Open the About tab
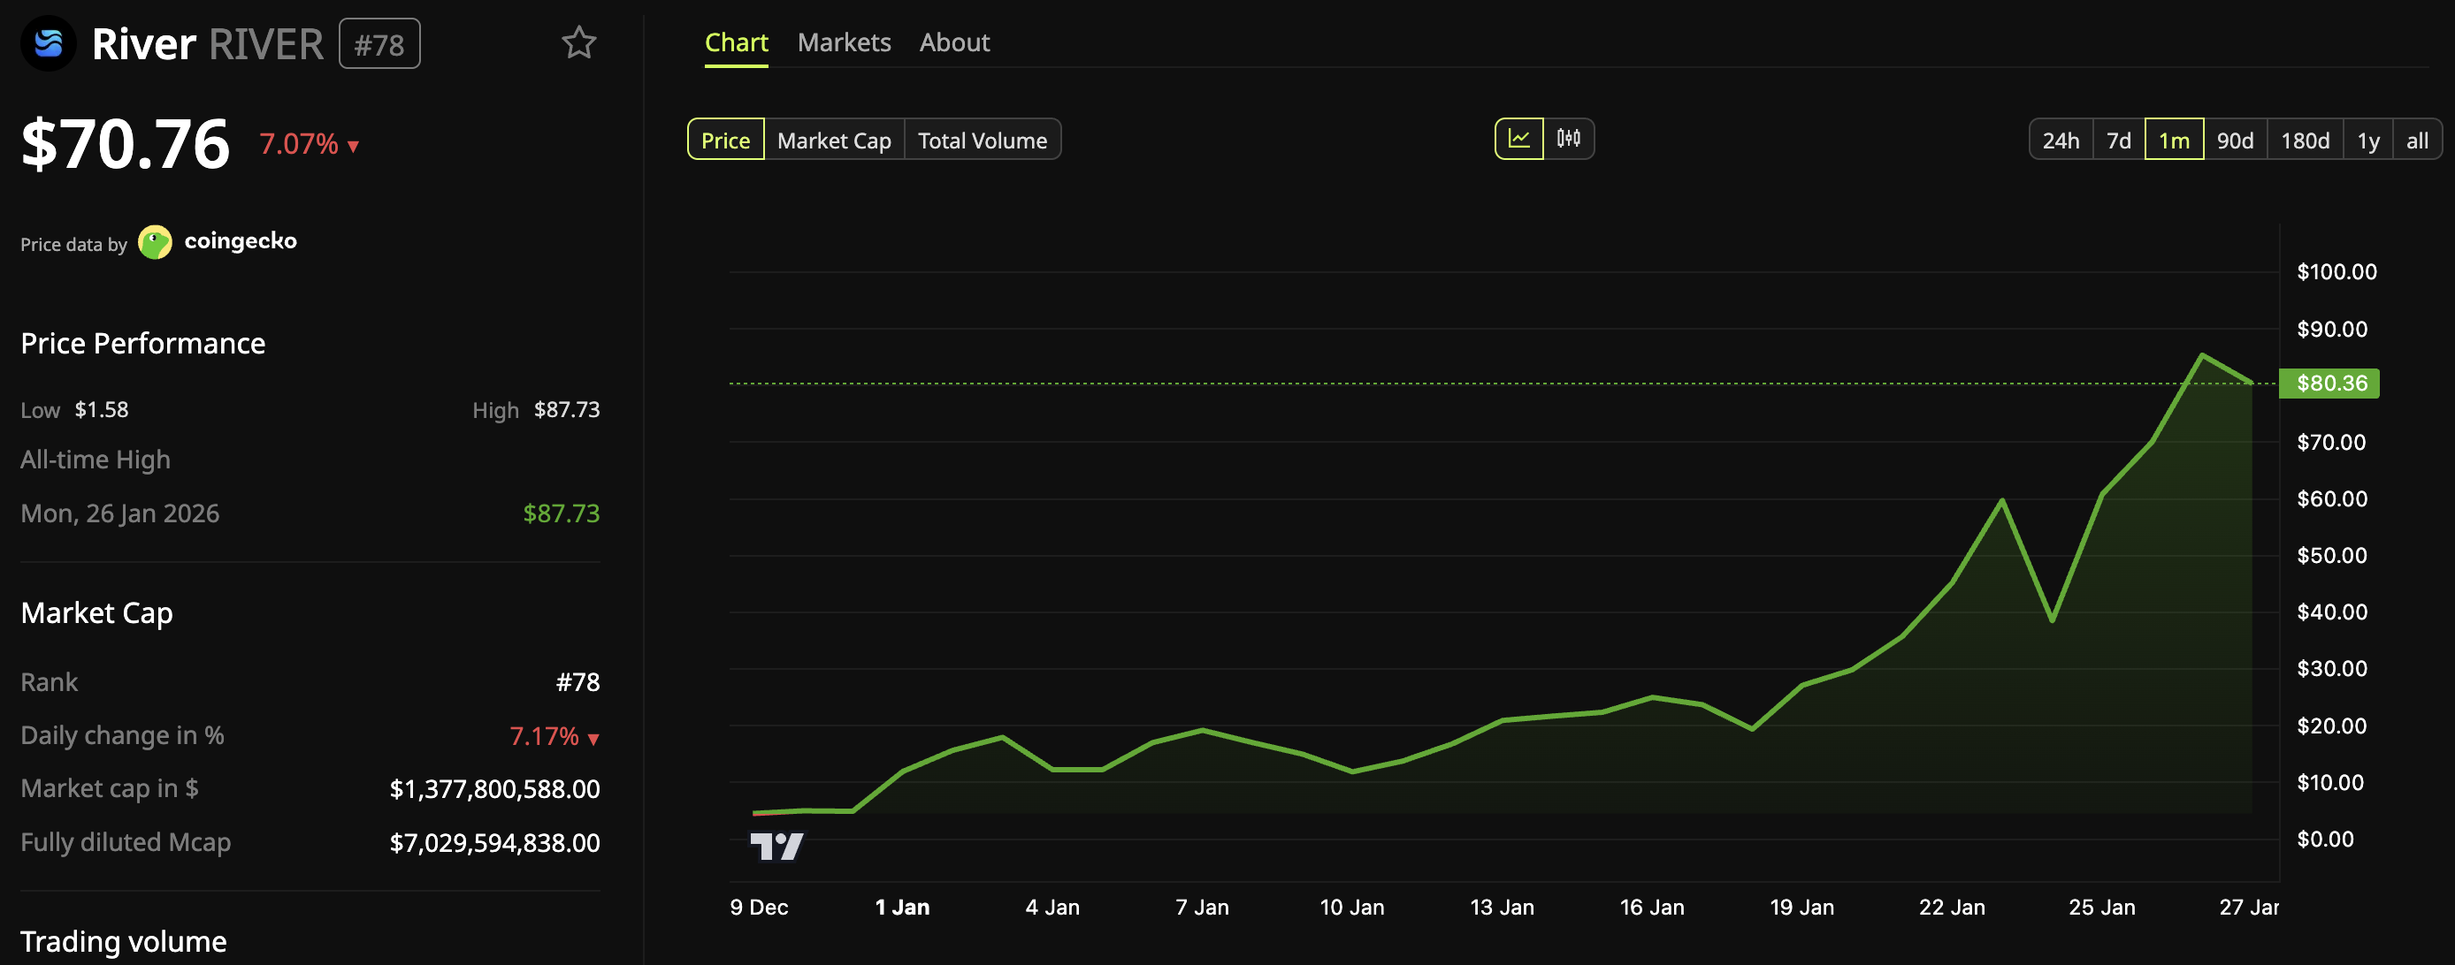The width and height of the screenshot is (2455, 965). coord(954,43)
